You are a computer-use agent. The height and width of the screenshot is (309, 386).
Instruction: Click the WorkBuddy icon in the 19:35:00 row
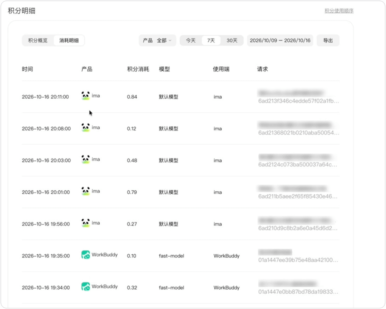click(x=85, y=255)
